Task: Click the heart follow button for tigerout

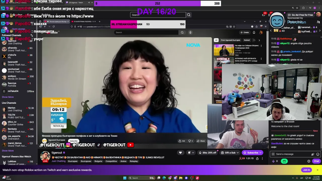Action: coord(180,153)
